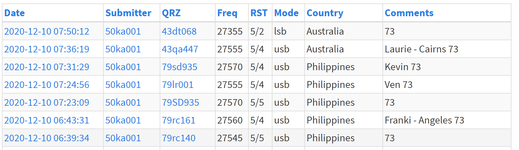Open QRZ callsign 79lr001

(177, 85)
